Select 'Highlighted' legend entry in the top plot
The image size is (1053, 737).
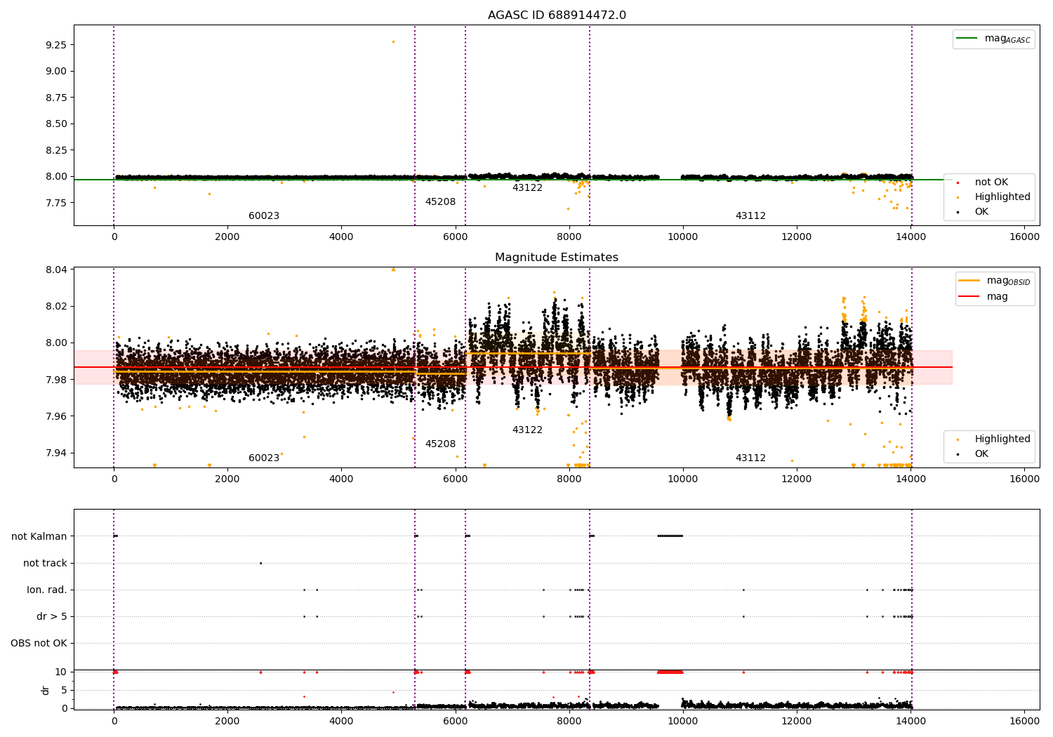click(1002, 197)
